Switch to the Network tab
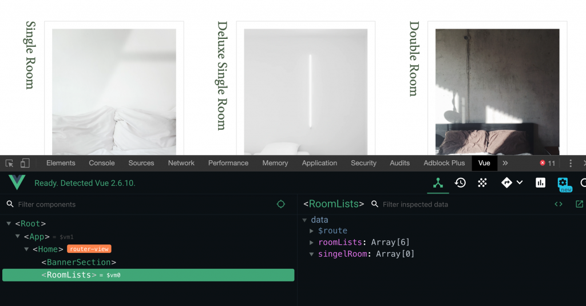 tap(181, 163)
